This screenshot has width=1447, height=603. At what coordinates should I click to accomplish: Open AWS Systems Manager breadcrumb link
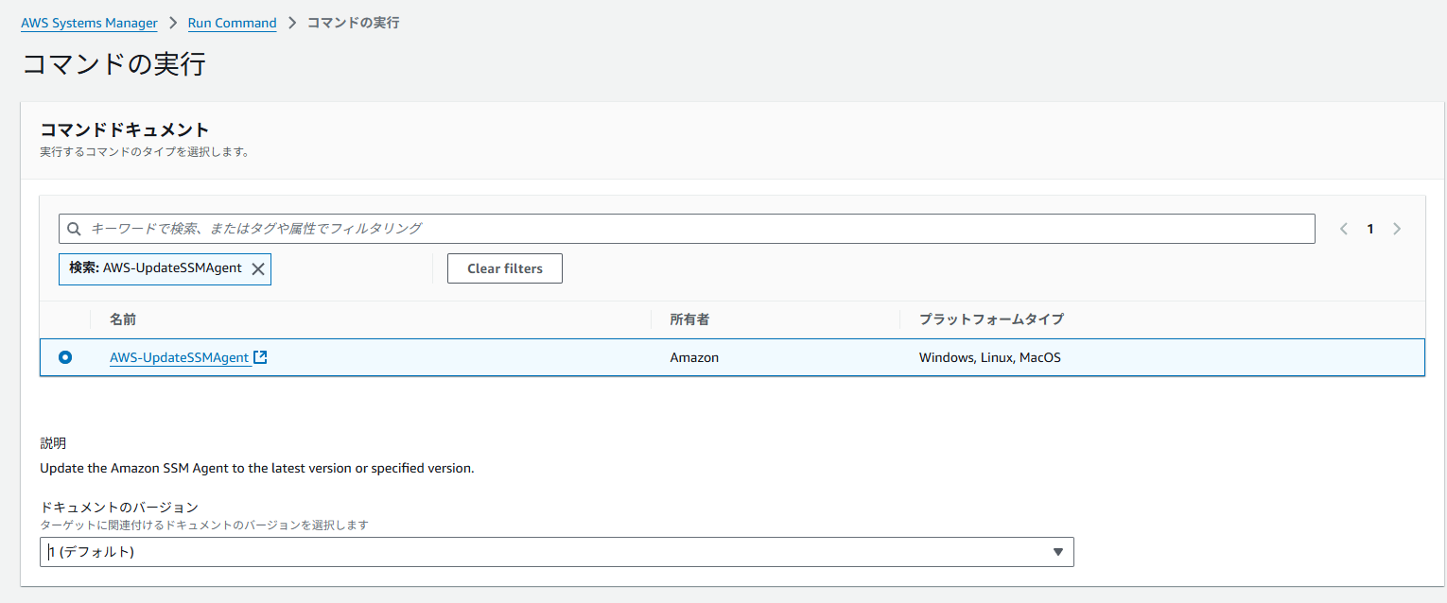tap(89, 23)
